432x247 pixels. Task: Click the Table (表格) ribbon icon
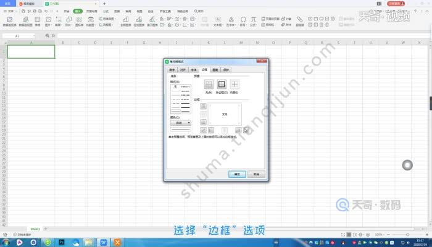pos(38,21)
